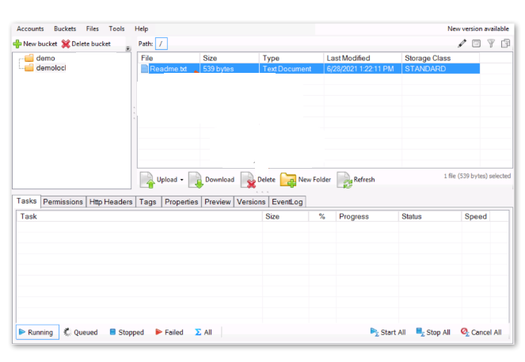
Task: Open the Upload dropdown arrow
Action: click(181, 180)
